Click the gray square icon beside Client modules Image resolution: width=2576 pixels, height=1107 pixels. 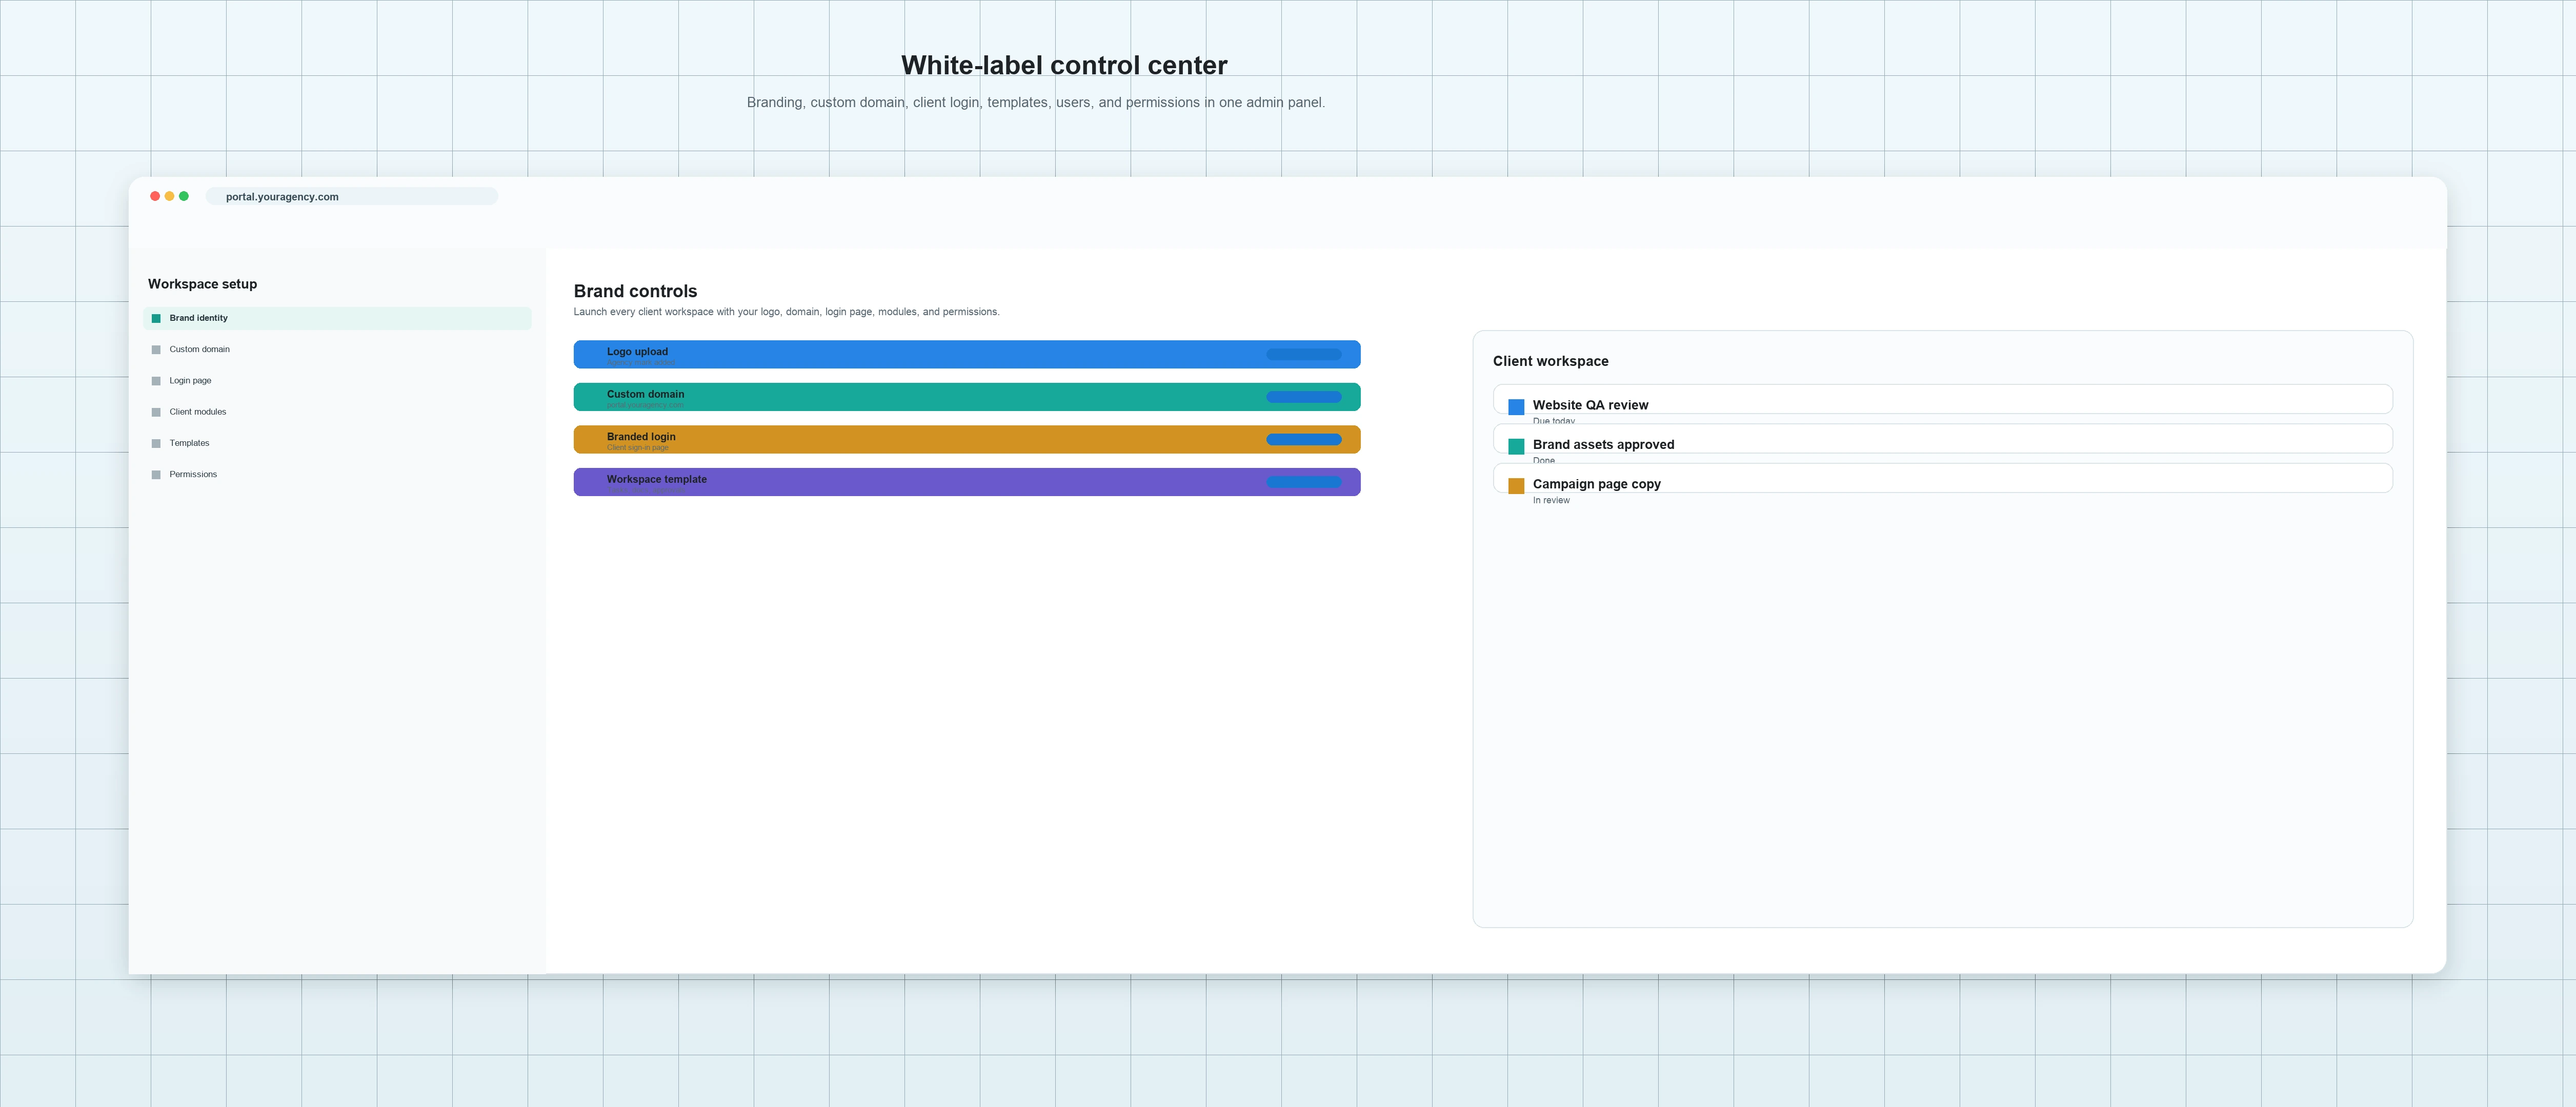[156, 413]
